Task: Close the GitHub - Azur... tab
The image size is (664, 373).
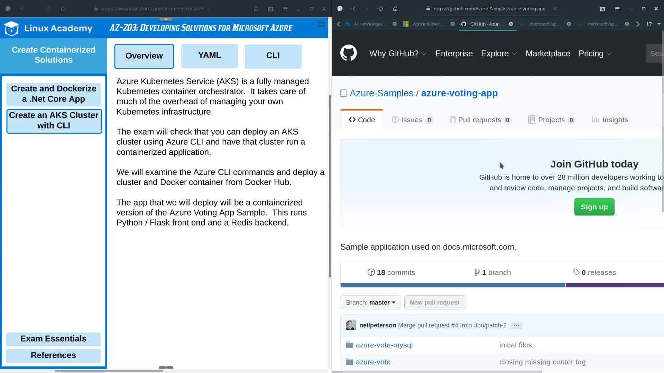Action: coord(511,24)
